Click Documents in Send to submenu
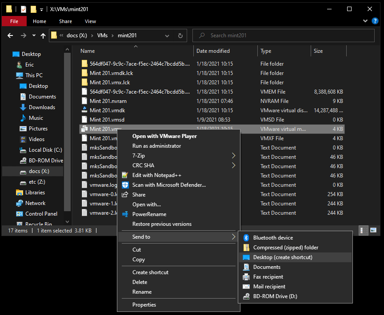Image resolution: width=384 pixels, height=315 pixels. (x=295, y=267)
